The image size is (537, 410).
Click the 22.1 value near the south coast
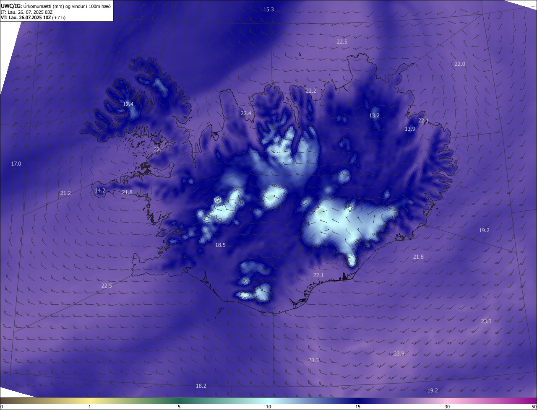[318, 275]
